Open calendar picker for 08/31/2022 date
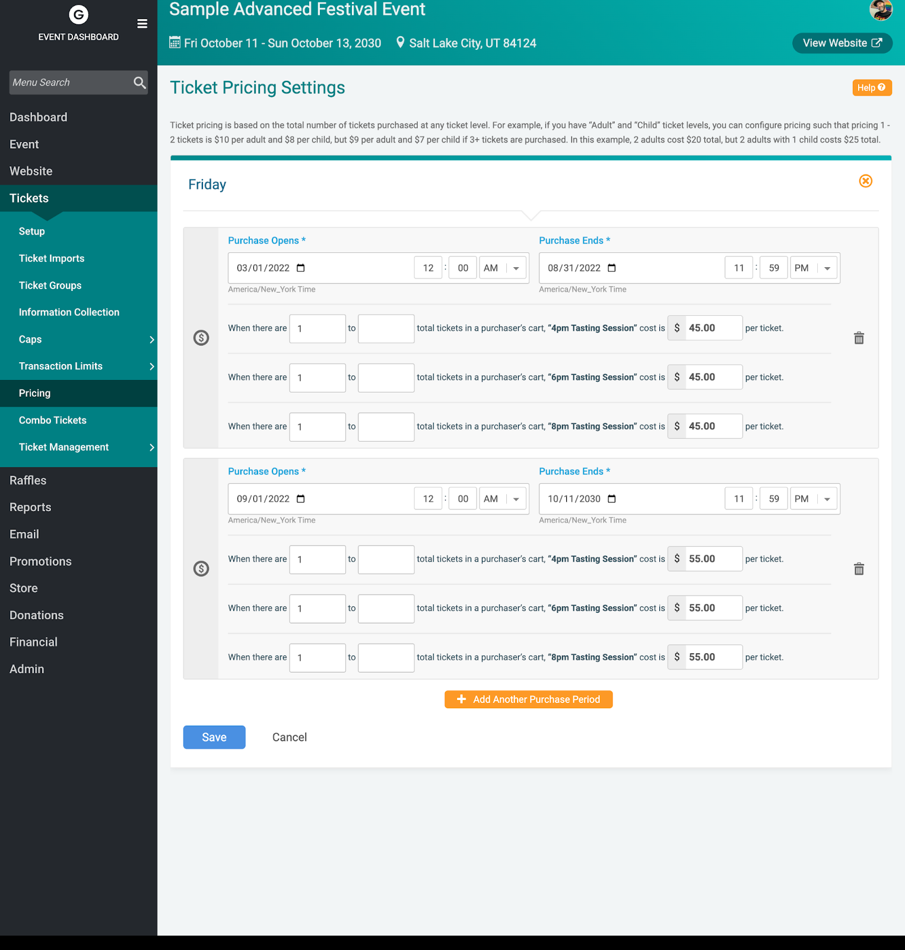Image resolution: width=905 pixels, height=950 pixels. point(612,268)
